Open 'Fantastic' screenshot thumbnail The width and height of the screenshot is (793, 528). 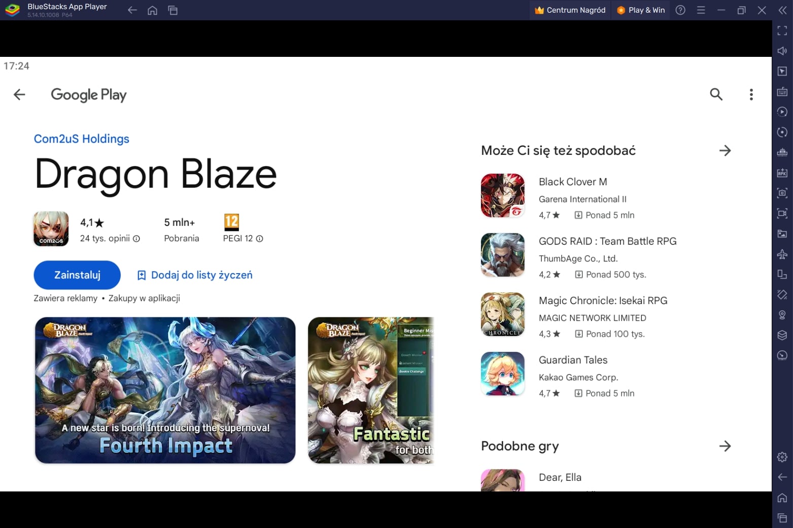pyautogui.click(x=371, y=390)
